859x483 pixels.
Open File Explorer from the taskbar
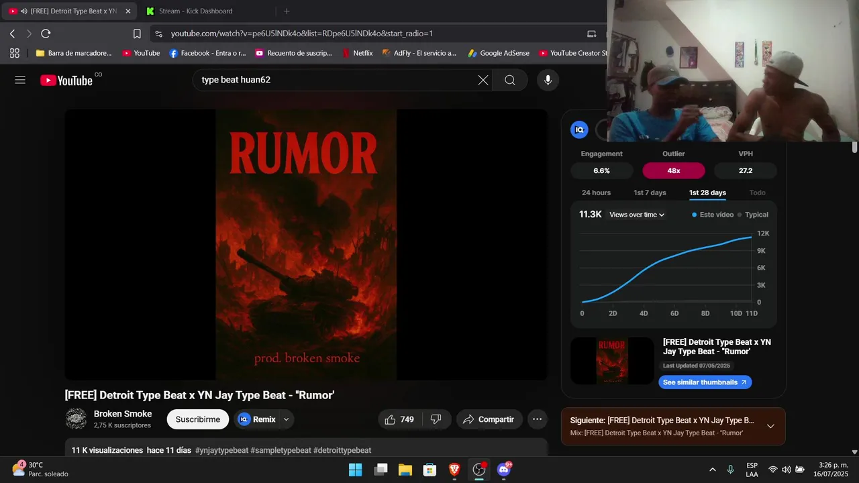405,470
